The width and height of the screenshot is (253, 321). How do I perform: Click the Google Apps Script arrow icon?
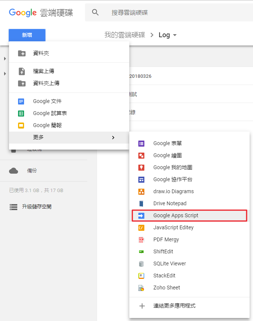click(x=141, y=216)
